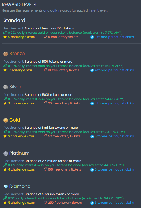Screen dimensions: 141x208
Task: Click '5 challenge stars' text under Diamond
Action: coord(21,203)
